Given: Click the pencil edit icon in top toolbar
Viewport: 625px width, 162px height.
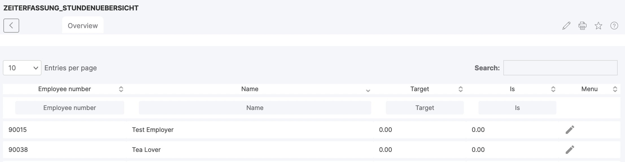Looking at the screenshot, I should tap(566, 26).
